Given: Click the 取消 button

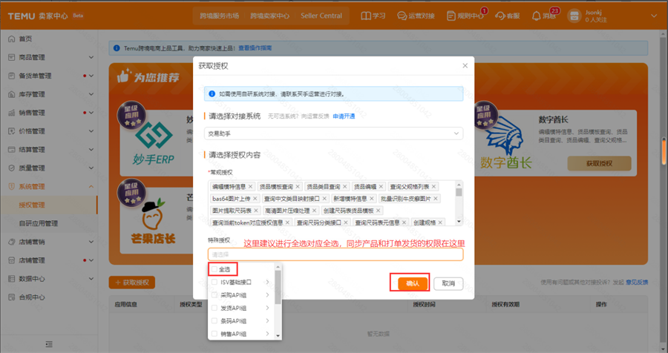Looking at the screenshot, I should pyautogui.click(x=448, y=283).
